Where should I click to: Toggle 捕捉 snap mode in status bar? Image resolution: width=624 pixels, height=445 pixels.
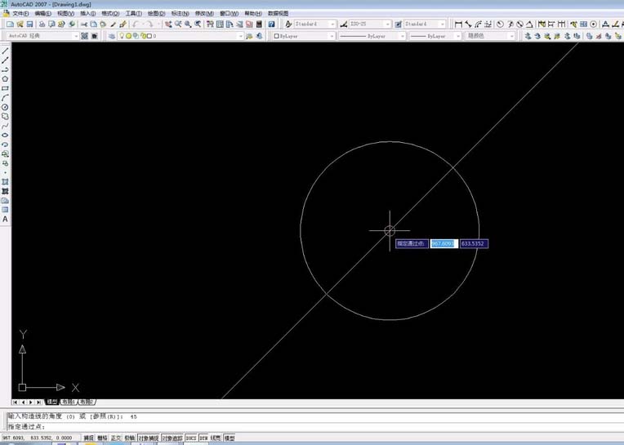pos(88,438)
